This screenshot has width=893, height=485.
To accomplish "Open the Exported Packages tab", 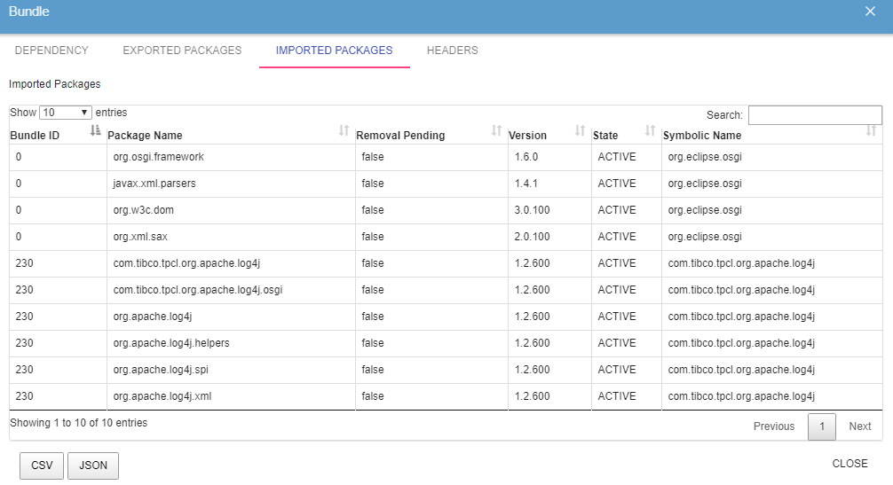I will (182, 51).
